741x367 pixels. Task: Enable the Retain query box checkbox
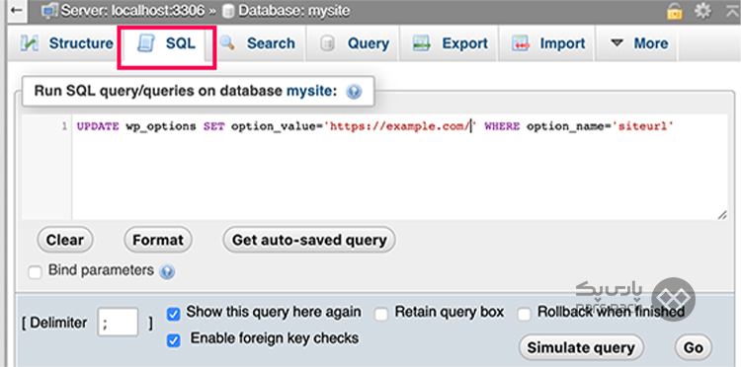(381, 314)
